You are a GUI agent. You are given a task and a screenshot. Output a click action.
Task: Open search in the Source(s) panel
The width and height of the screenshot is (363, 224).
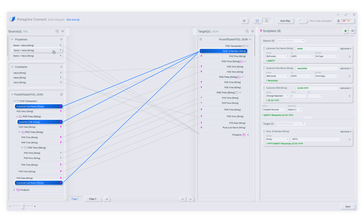tap(57, 31)
